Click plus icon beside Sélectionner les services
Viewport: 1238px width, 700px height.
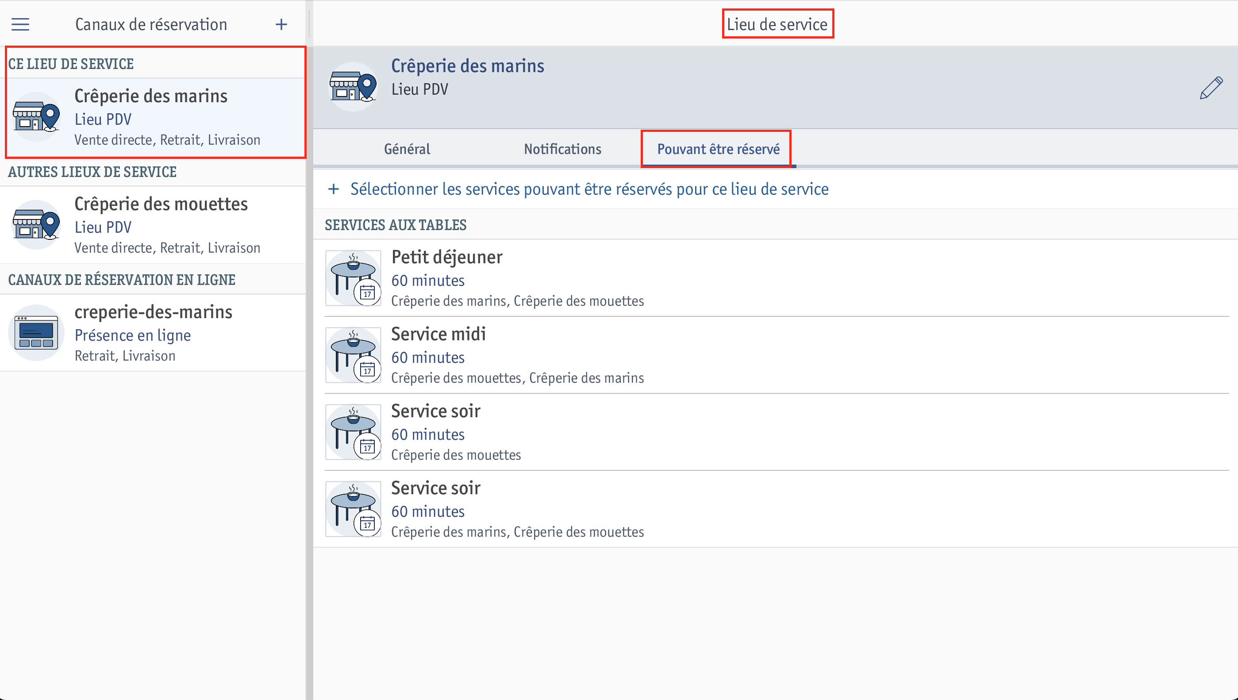pyautogui.click(x=334, y=189)
